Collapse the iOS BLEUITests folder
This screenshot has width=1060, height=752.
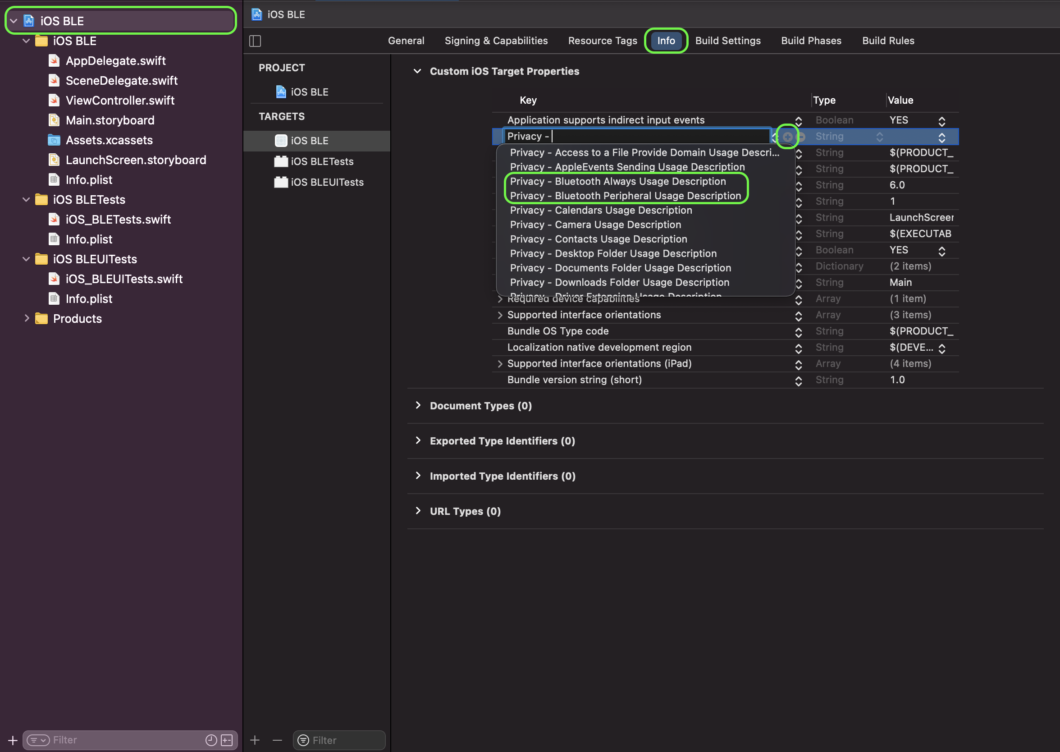pos(27,259)
